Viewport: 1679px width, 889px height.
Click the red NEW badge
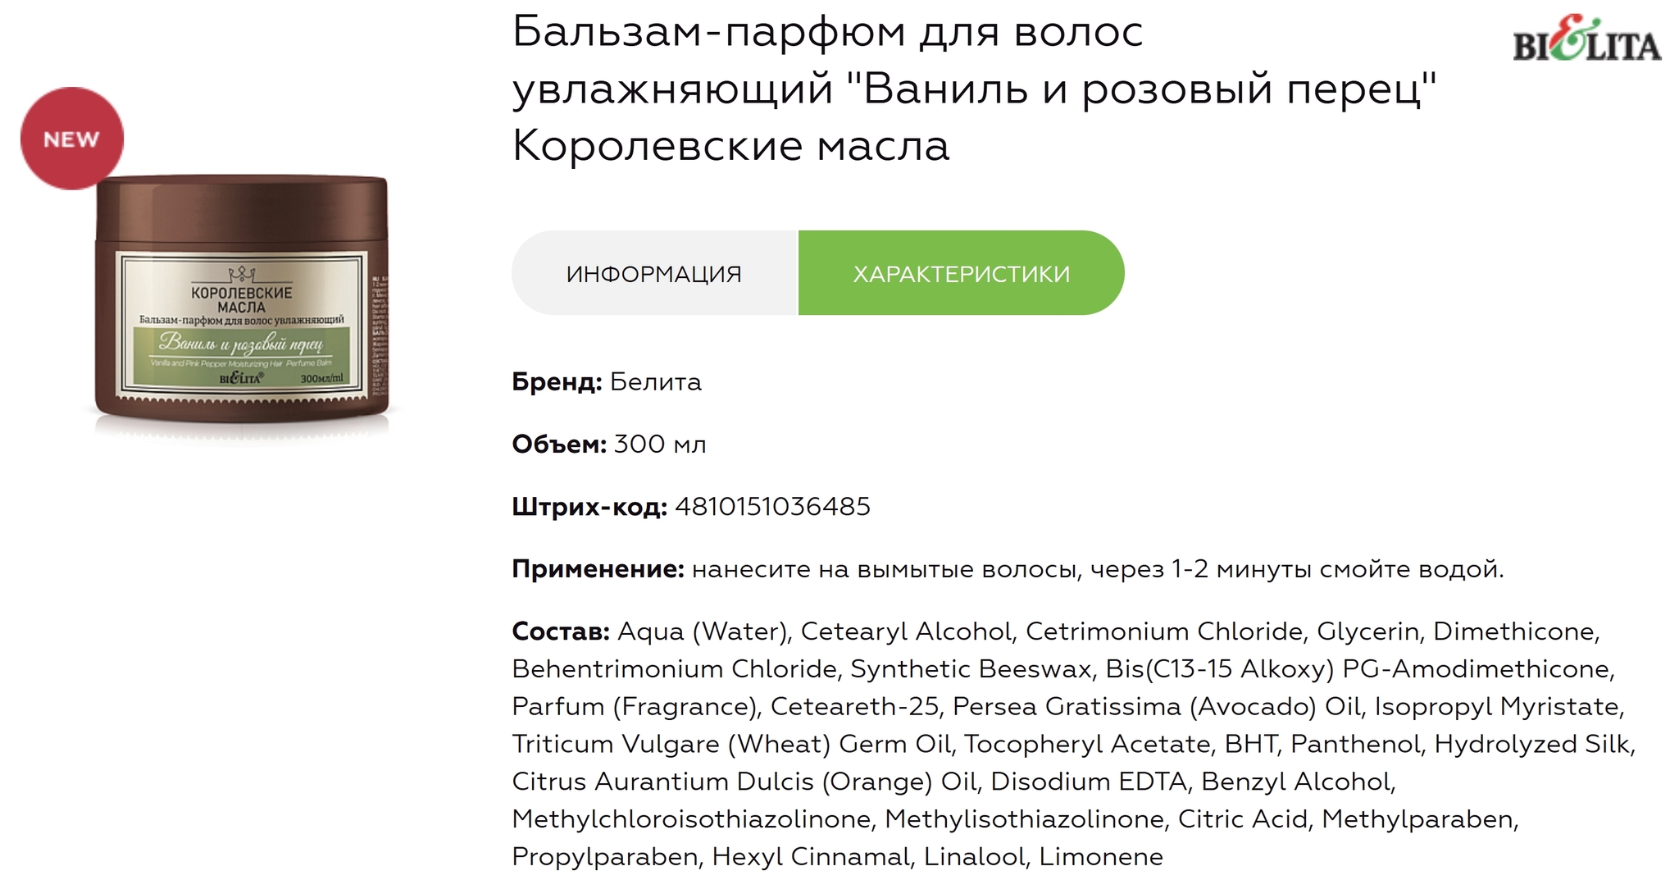(x=72, y=139)
